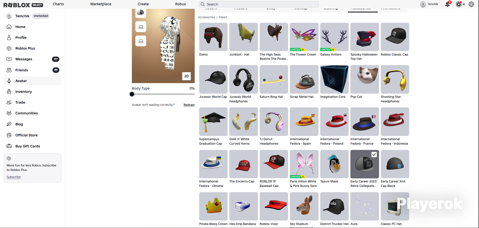Select the Scrap Metal Hat thumbnail

(304, 79)
